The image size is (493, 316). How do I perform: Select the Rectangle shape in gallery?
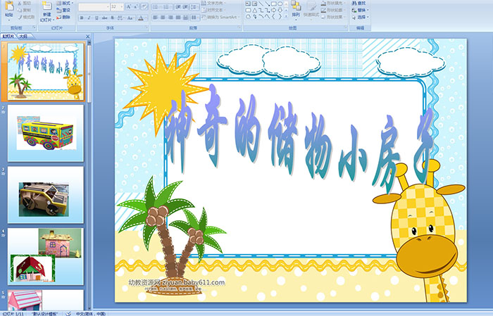(x=274, y=4)
